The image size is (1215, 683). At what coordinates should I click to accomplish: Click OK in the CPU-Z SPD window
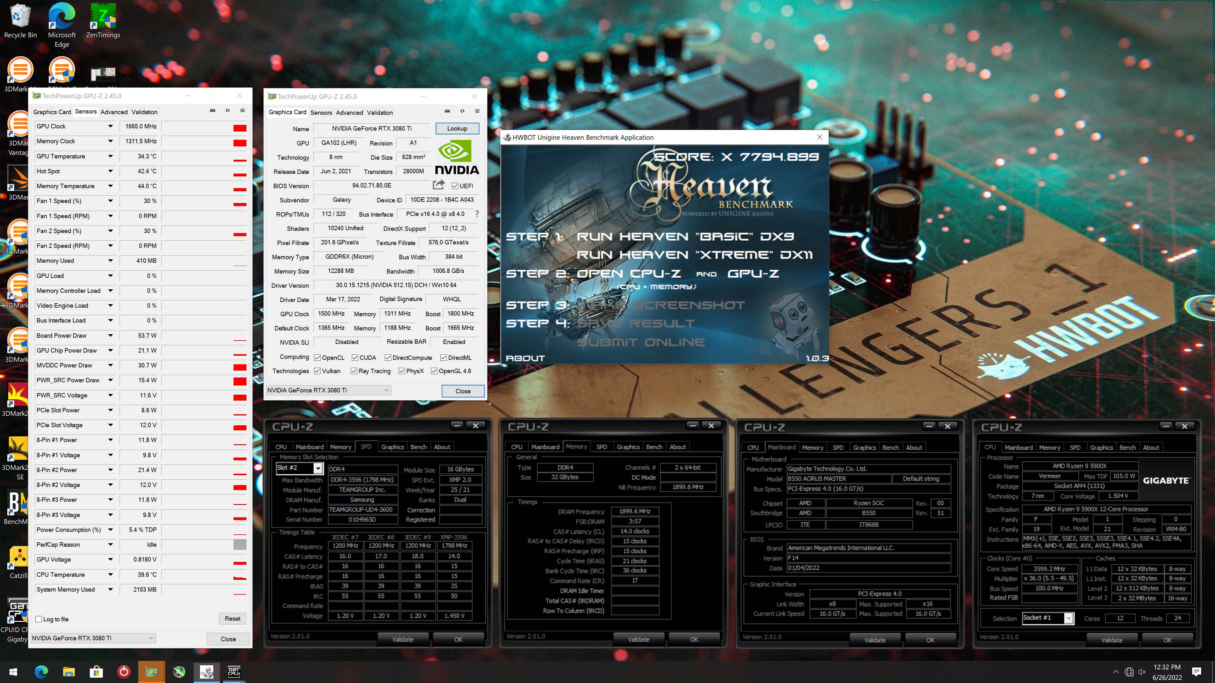(x=458, y=639)
